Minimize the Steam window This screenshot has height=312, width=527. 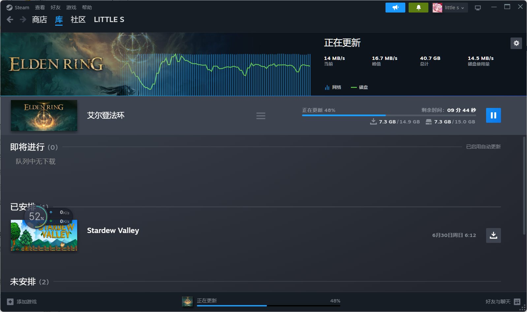coord(494,7)
